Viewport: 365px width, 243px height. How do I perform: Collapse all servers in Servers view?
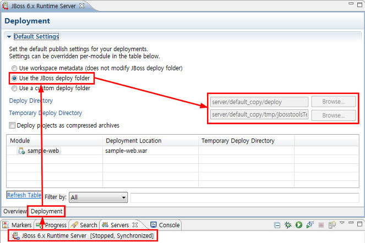277,225
